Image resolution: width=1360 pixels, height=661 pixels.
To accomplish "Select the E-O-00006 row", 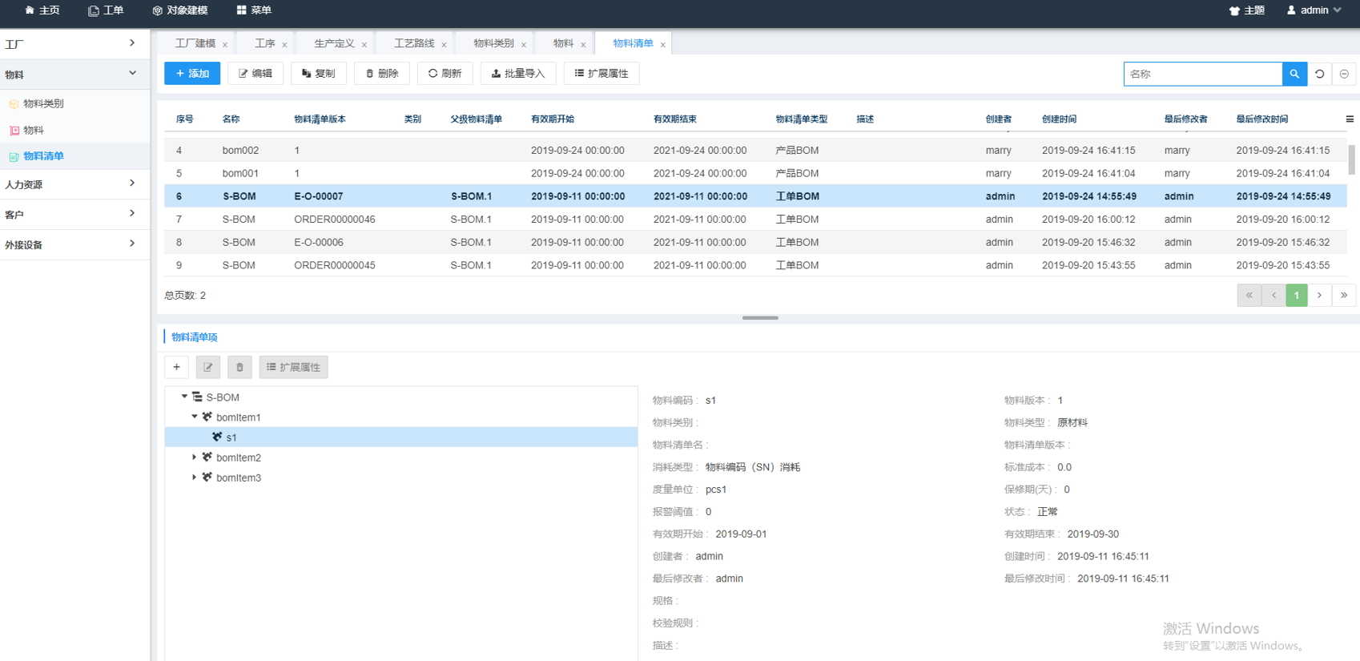I will (x=756, y=242).
